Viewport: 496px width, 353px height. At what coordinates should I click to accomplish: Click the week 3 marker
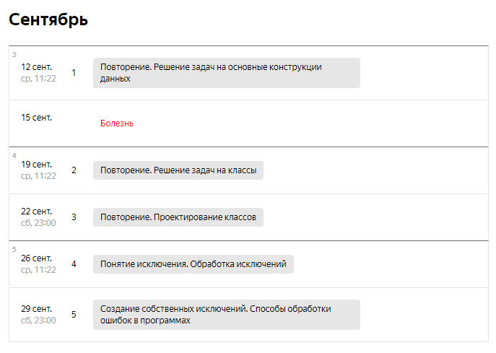point(14,55)
